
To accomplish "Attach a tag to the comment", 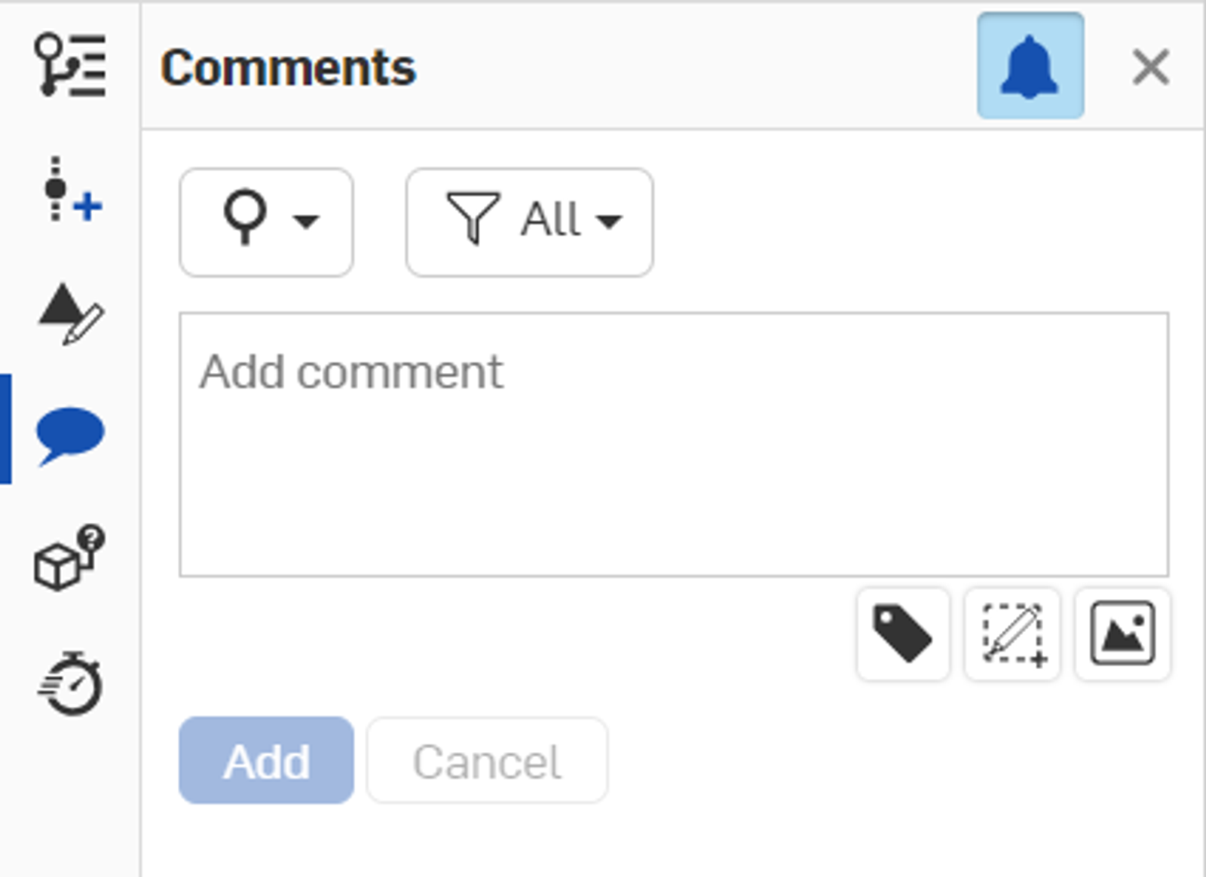I will pos(903,634).
